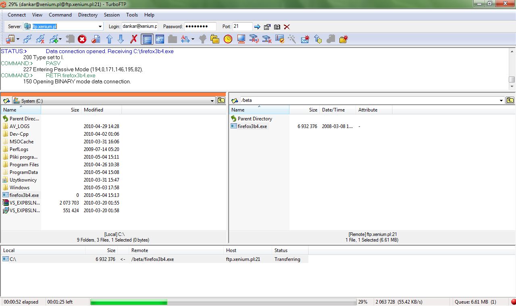The height and width of the screenshot is (306, 516).
Task: Open the Tools menu
Action: pos(132,15)
